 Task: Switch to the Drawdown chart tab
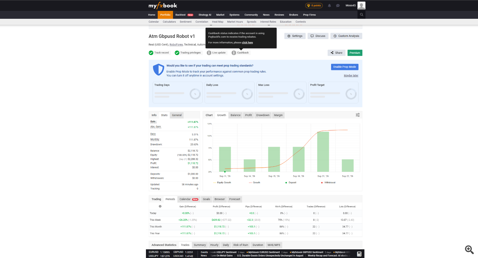(263, 115)
